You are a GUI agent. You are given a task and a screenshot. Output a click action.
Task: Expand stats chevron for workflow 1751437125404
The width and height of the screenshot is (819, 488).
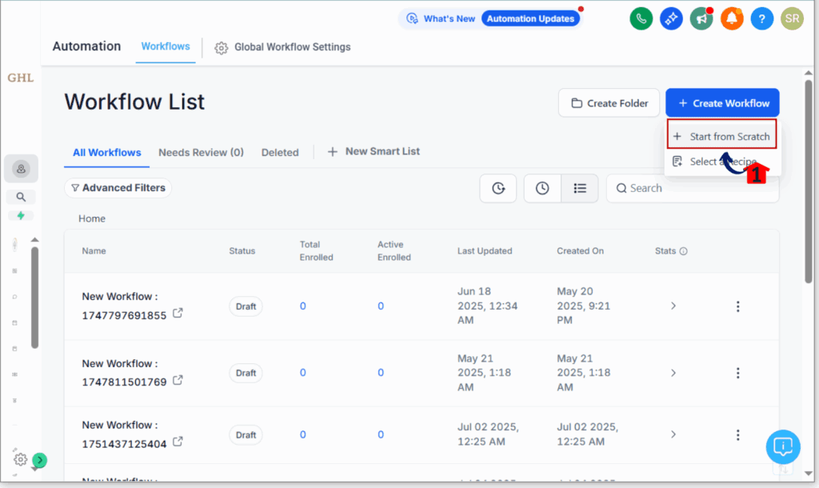point(673,434)
